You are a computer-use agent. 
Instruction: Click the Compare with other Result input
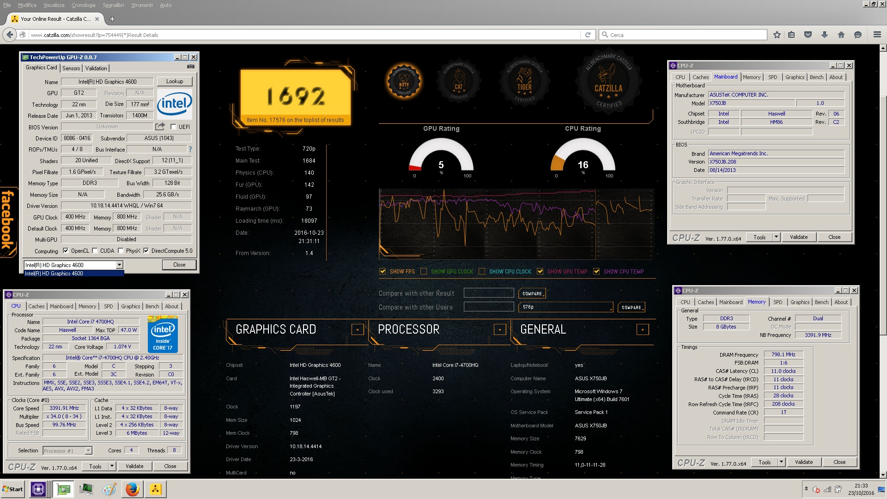[x=489, y=293]
